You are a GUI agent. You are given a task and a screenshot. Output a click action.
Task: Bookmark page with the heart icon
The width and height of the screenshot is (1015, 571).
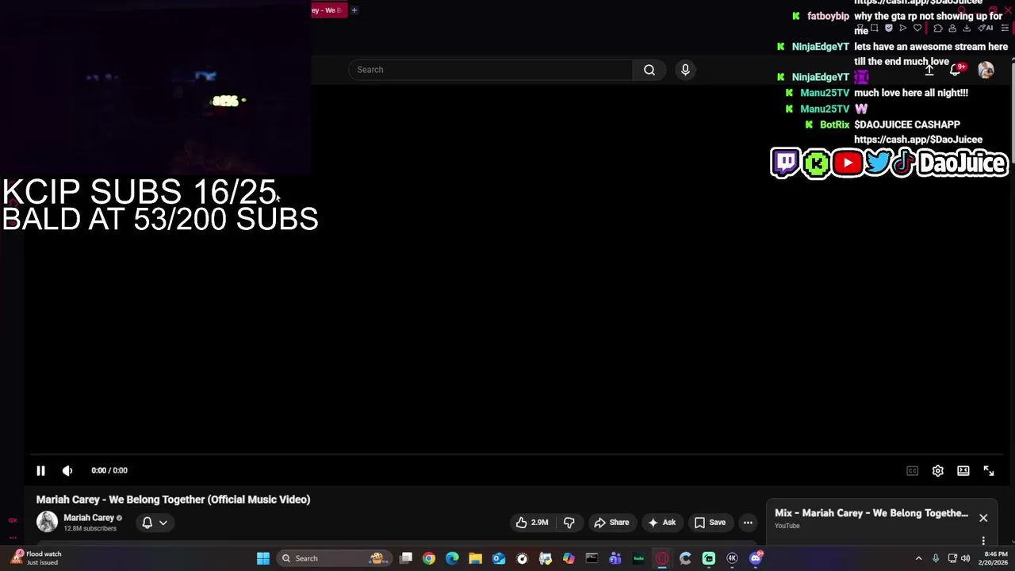[x=917, y=28]
